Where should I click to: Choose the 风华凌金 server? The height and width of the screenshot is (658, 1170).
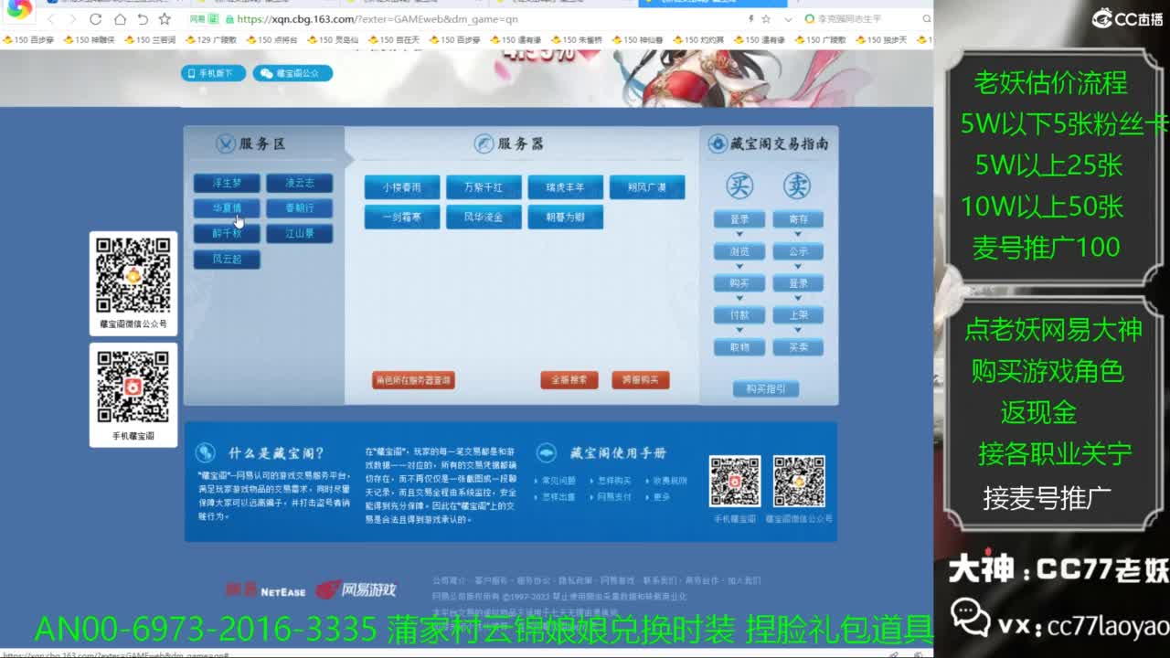[484, 218]
